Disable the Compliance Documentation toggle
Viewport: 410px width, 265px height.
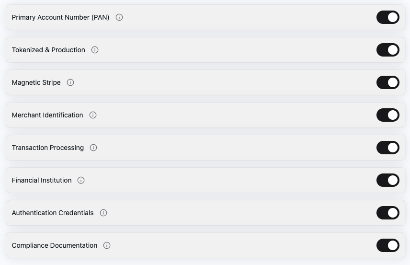pyautogui.click(x=387, y=245)
